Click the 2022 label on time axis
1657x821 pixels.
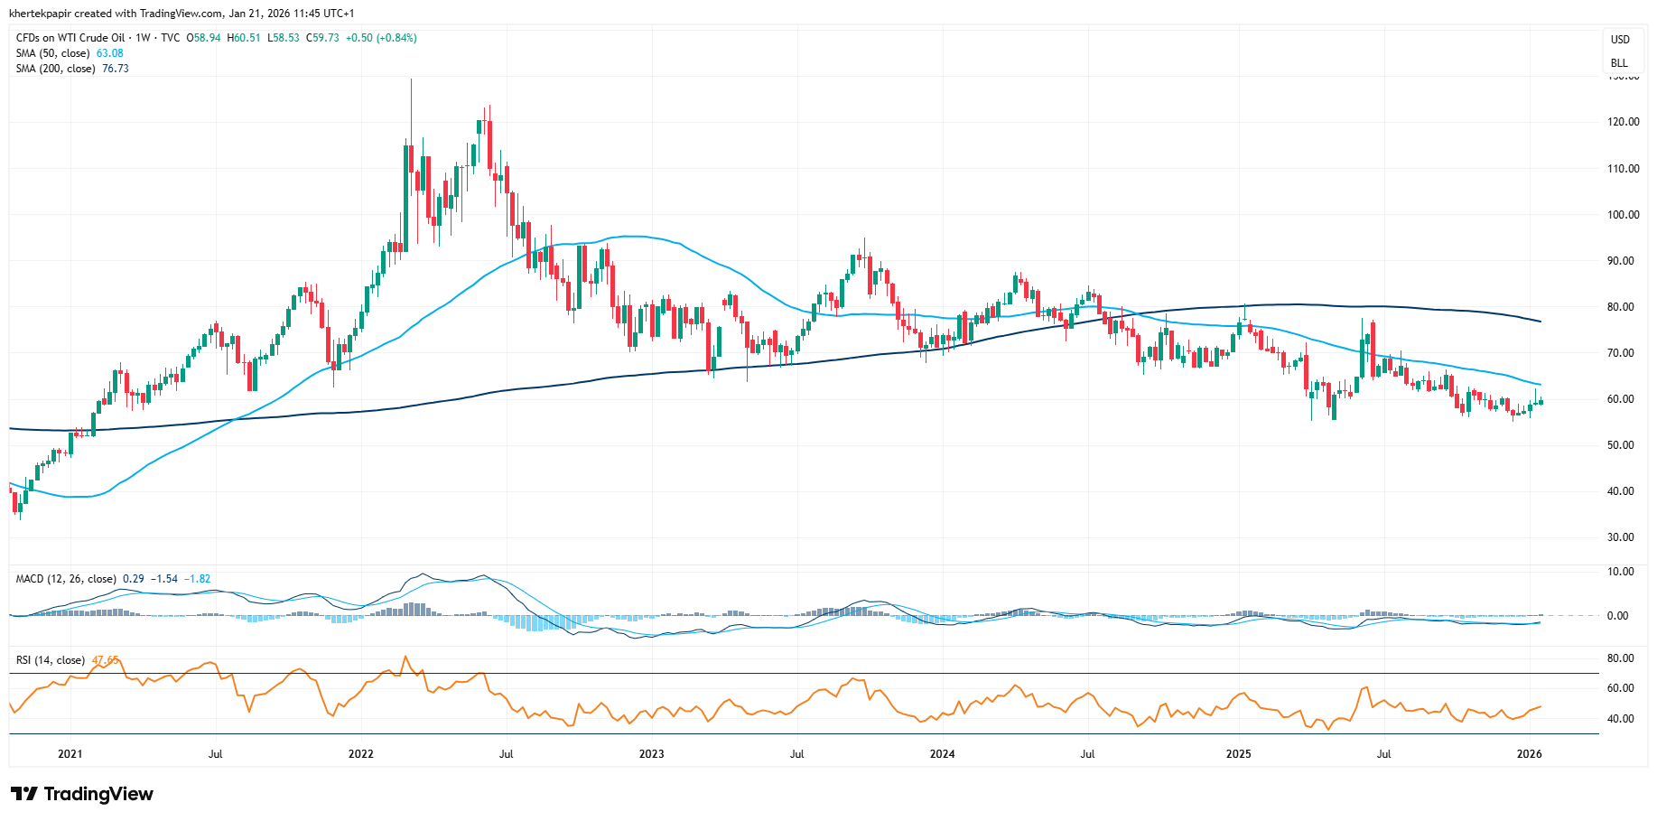pos(360,754)
